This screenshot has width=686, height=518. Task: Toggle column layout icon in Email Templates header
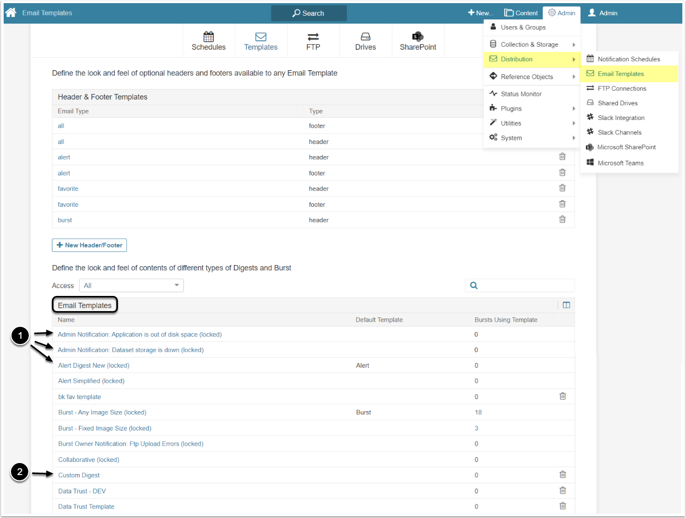click(x=566, y=305)
